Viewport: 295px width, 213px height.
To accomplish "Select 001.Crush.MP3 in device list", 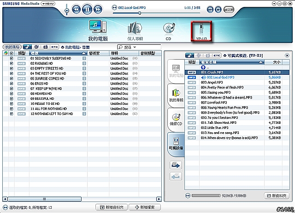I will click(x=237, y=72).
